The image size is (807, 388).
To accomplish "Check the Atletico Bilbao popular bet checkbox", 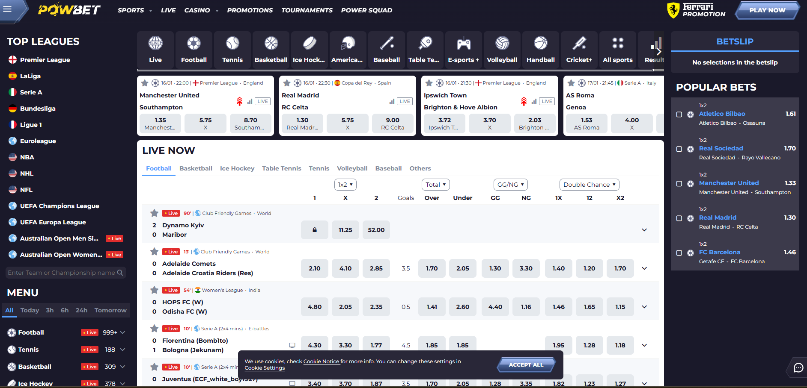I will pos(679,114).
